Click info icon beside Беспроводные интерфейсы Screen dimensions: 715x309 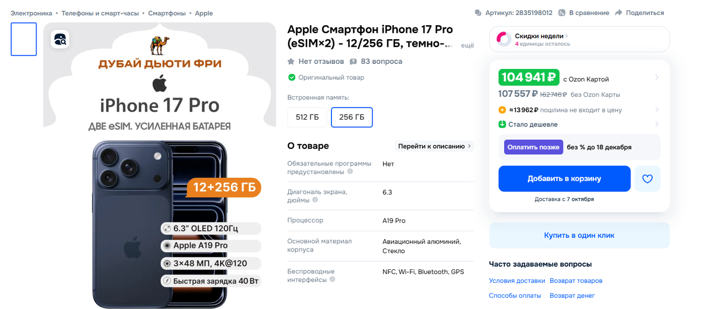click(332, 280)
